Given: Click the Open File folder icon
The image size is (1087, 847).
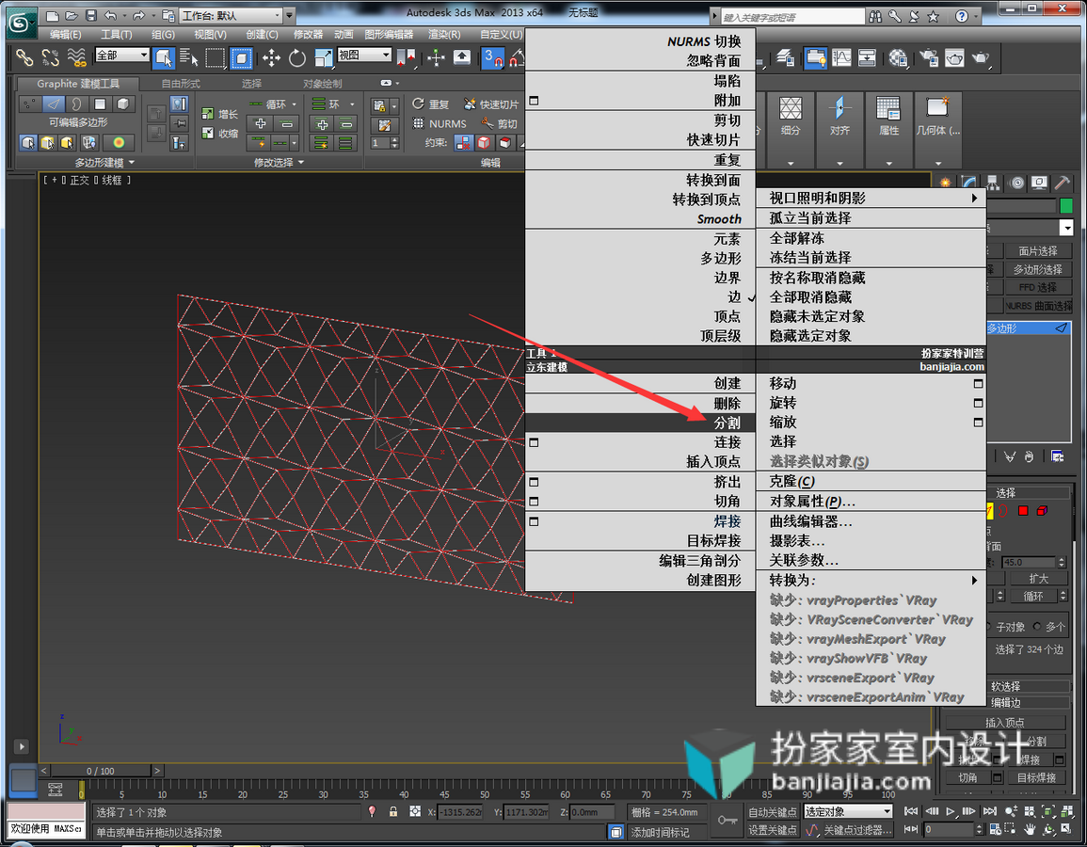Looking at the screenshot, I should click(x=72, y=15).
